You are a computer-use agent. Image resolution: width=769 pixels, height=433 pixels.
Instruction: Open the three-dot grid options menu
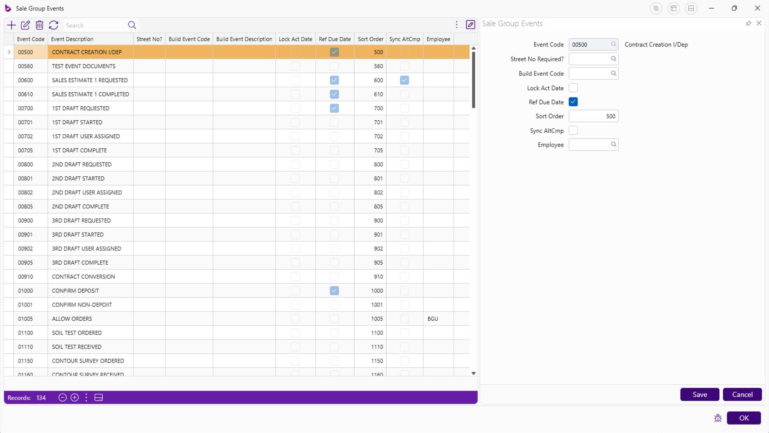(457, 25)
